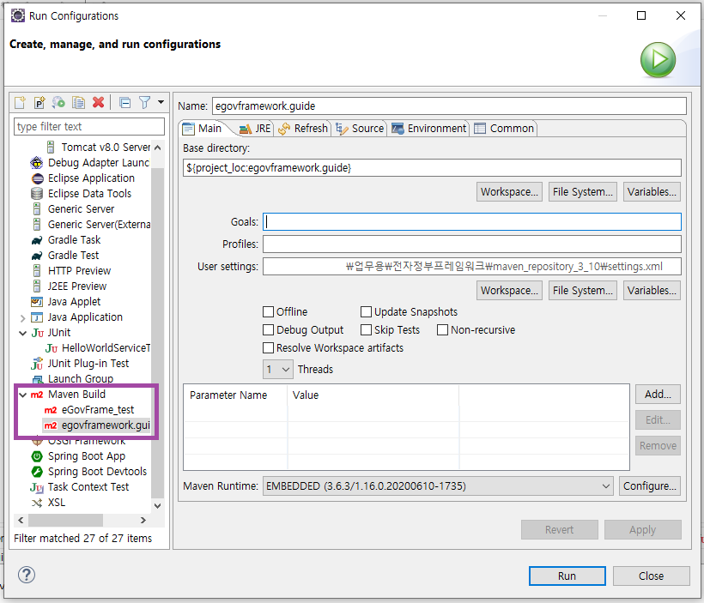Create a new launch configuration
This screenshot has width=704, height=603.
click(x=20, y=103)
